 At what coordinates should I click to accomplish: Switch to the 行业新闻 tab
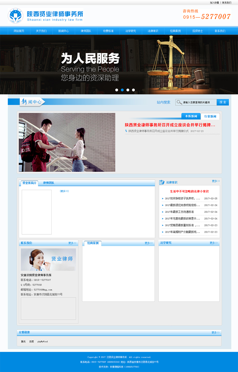(210, 116)
